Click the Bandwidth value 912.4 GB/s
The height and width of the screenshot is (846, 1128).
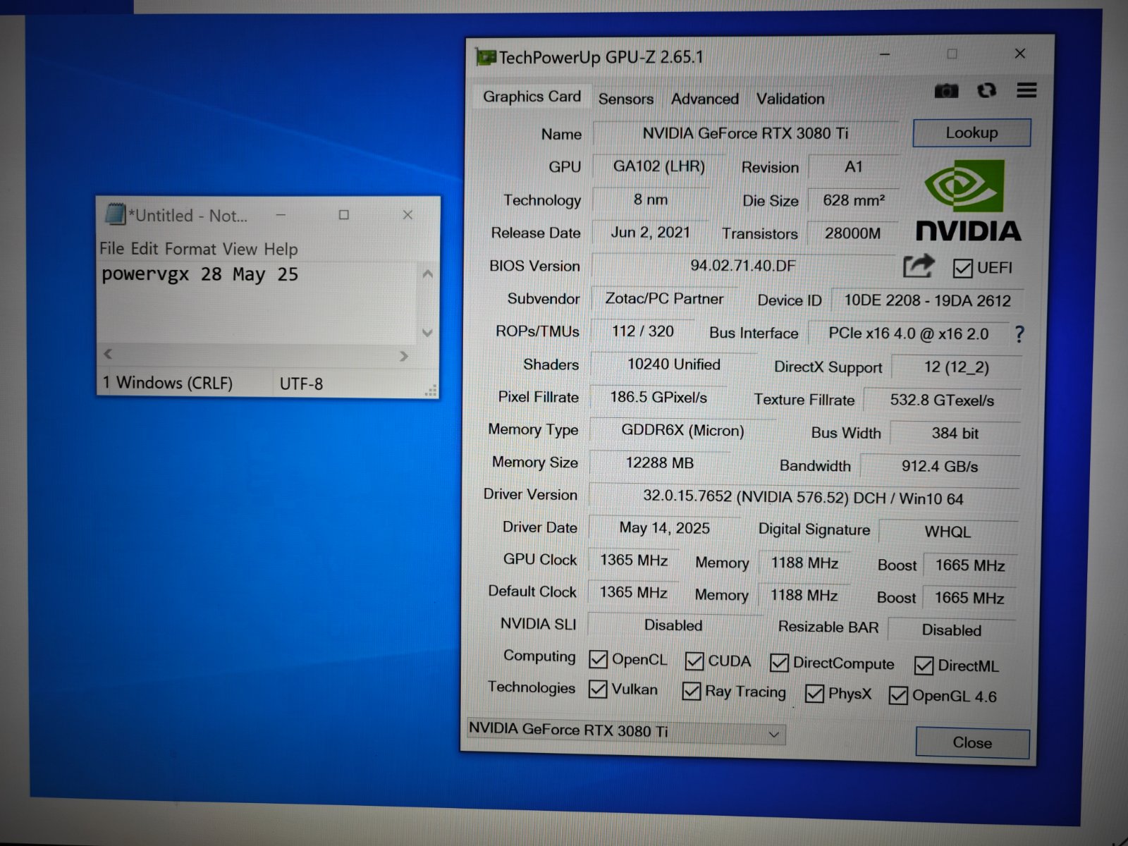[940, 466]
